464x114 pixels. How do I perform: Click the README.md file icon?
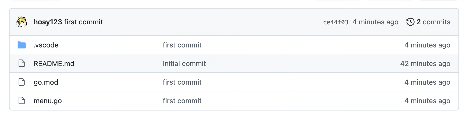(x=22, y=64)
